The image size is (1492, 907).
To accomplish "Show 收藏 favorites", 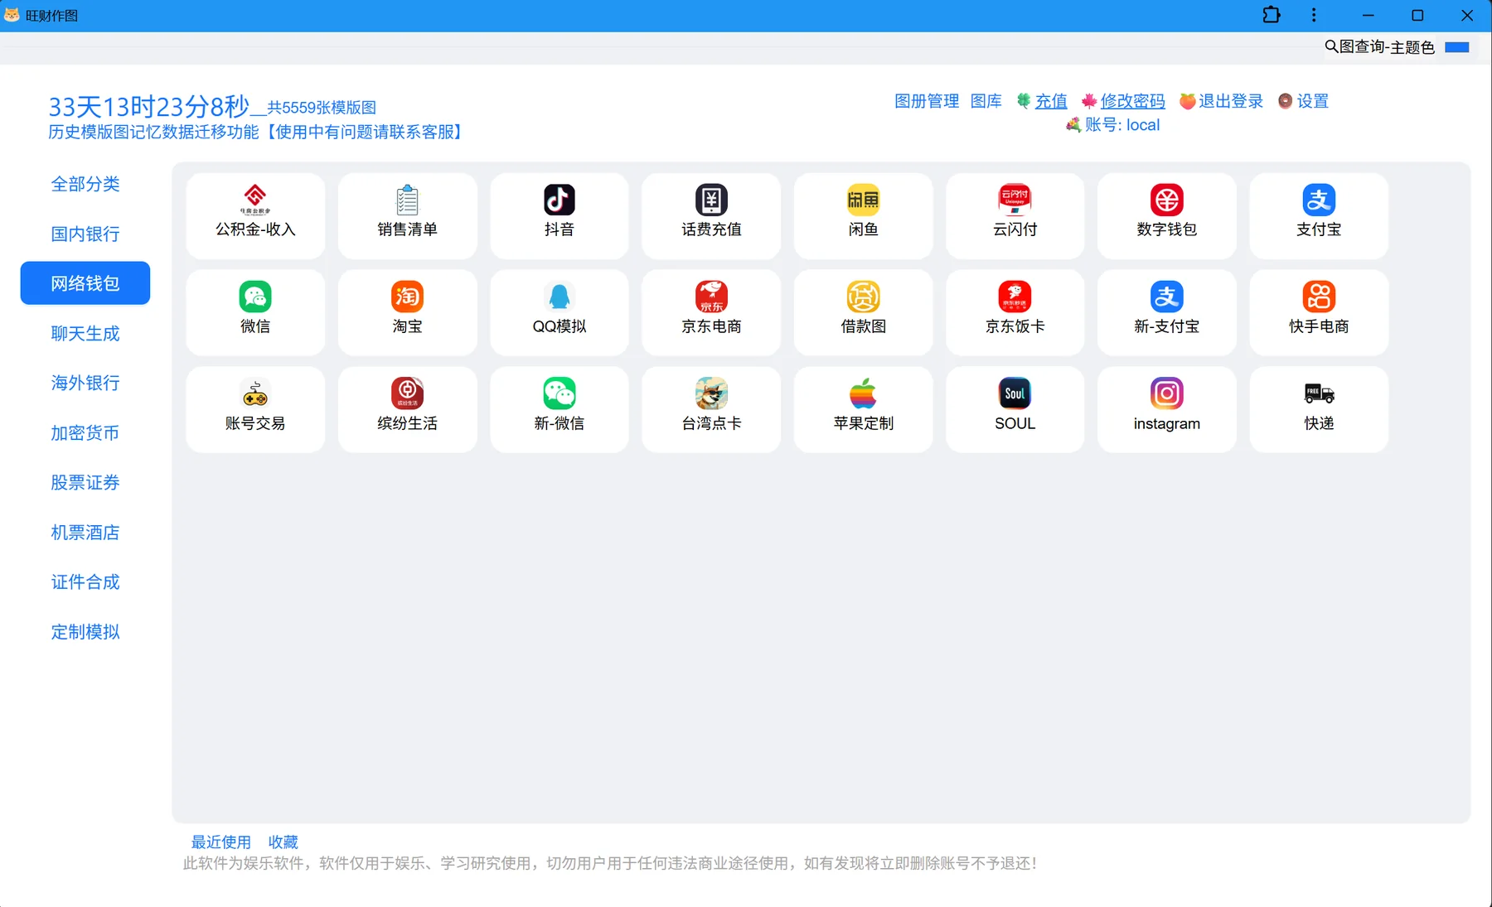I will tap(283, 842).
